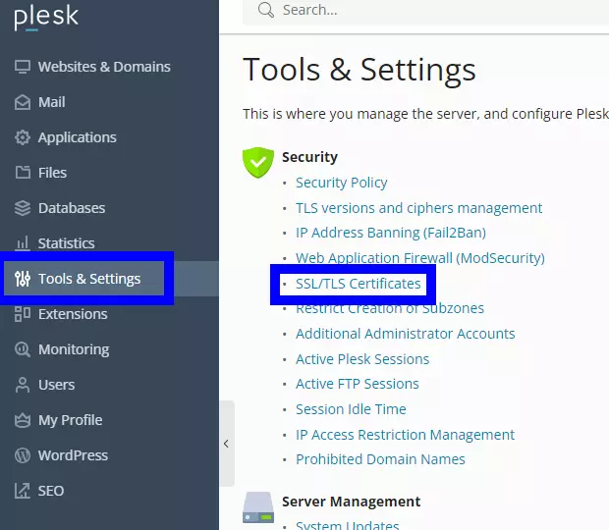This screenshot has width=609, height=530.
Task: Click the Files folder icon
Action: 23,173
